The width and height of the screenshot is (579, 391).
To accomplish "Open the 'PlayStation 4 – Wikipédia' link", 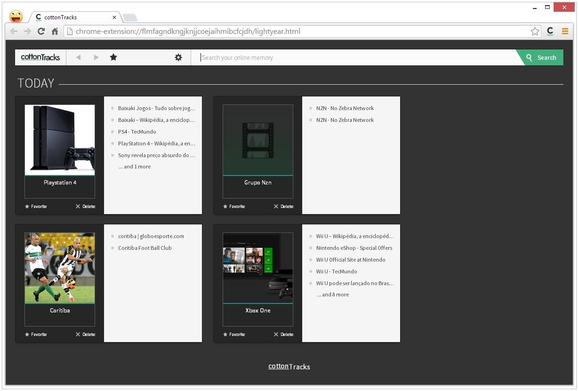I will 157,144.
